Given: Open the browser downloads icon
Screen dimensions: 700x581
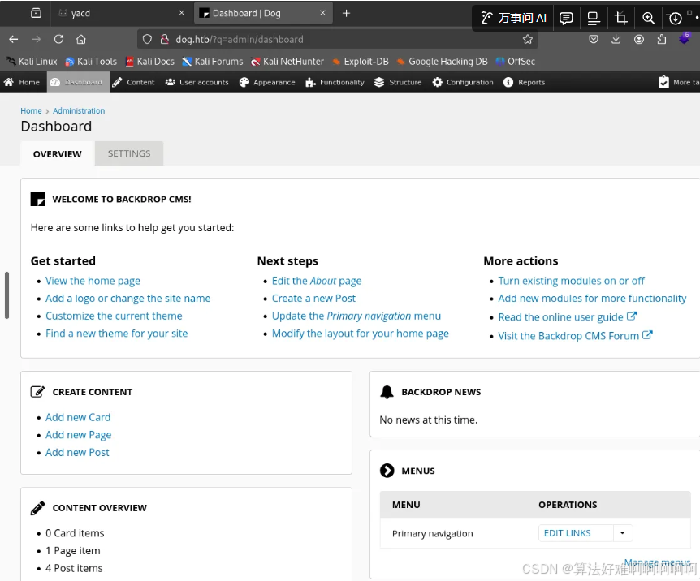Looking at the screenshot, I should (616, 39).
